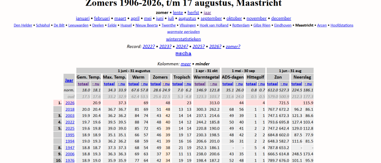Open the year 1995 row link

pos(70,135)
